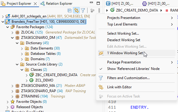The image size is (178, 112).
Task: Open Package Presentation submenu
Action: (136, 62)
